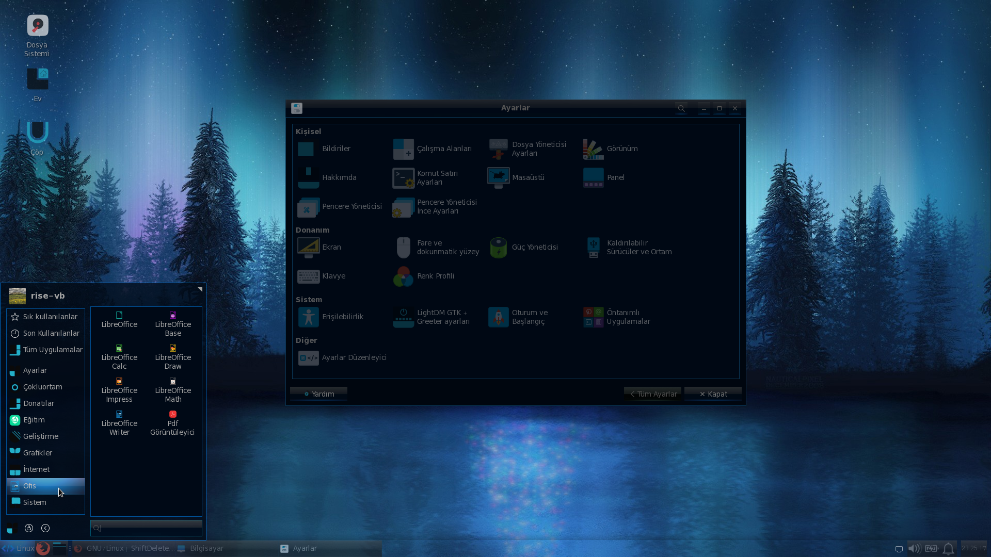The height and width of the screenshot is (557, 991).
Task: Launch LibreOffice Calc from menu
Action: tap(119, 357)
